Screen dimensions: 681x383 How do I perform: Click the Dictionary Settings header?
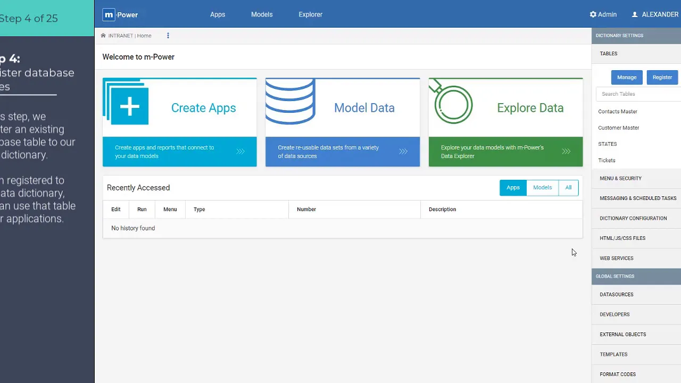[x=636, y=36]
